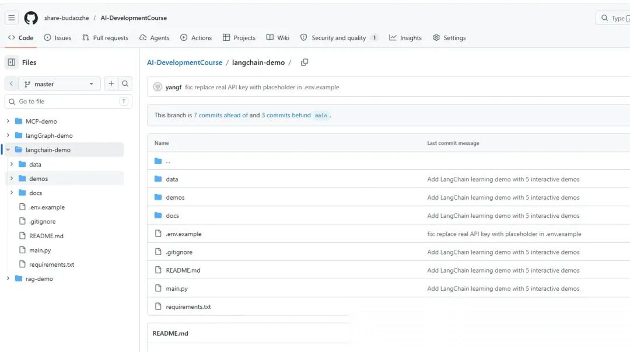Open the '..' parent directory name
Viewport: 630px width, 352px height.
click(168, 161)
